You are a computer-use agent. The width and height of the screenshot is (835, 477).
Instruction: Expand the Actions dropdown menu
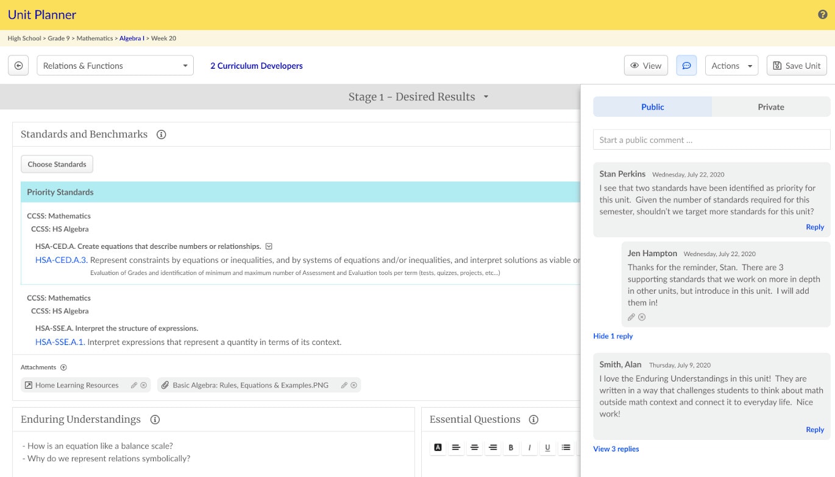tap(731, 66)
